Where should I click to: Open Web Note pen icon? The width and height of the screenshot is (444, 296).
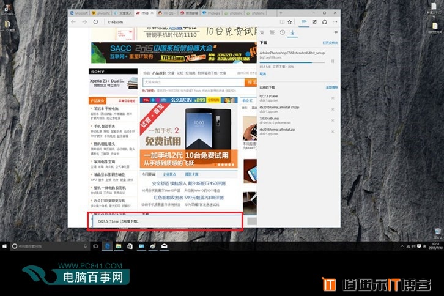point(314,22)
